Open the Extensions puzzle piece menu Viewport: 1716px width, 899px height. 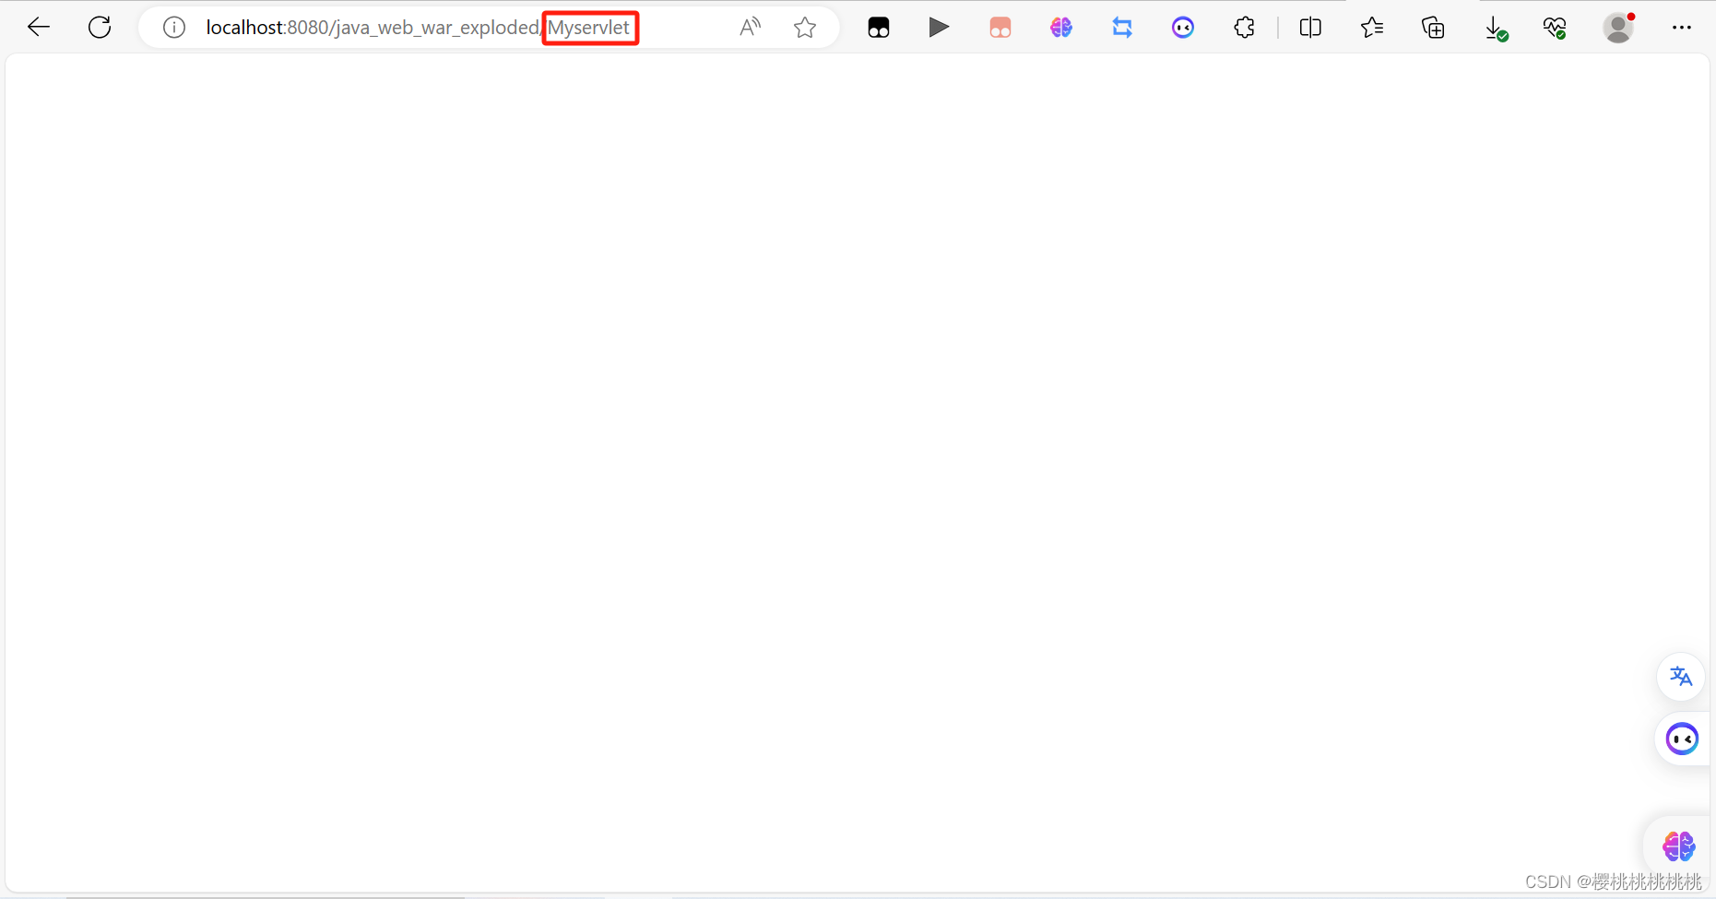[x=1245, y=28]
